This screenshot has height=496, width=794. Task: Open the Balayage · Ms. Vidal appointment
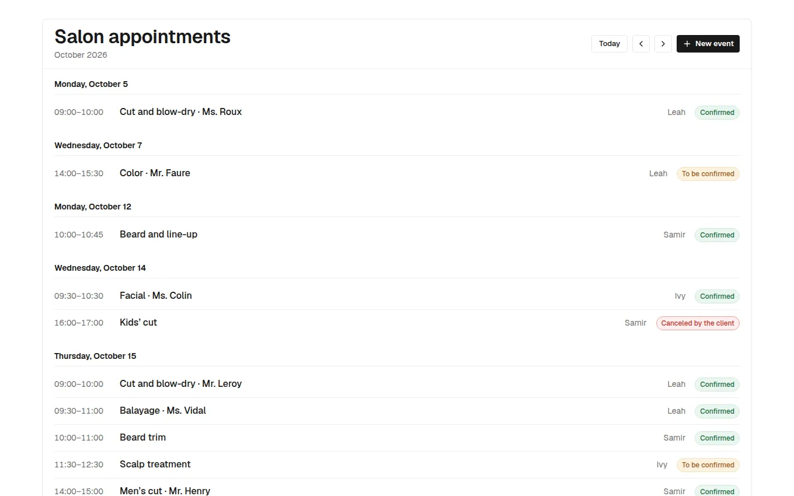point(397,411)
